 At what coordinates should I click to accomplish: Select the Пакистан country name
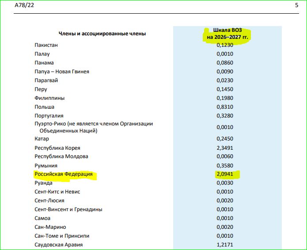[46, 45]
